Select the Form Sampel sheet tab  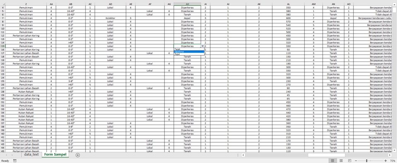click(x=55, y=154)
